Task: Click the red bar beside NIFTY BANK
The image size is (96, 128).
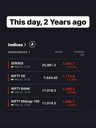Action: coord(8,90)
